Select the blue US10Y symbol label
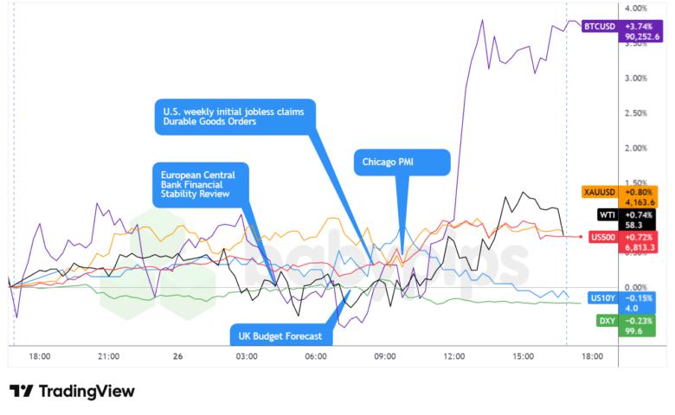 tap(601, 297)
